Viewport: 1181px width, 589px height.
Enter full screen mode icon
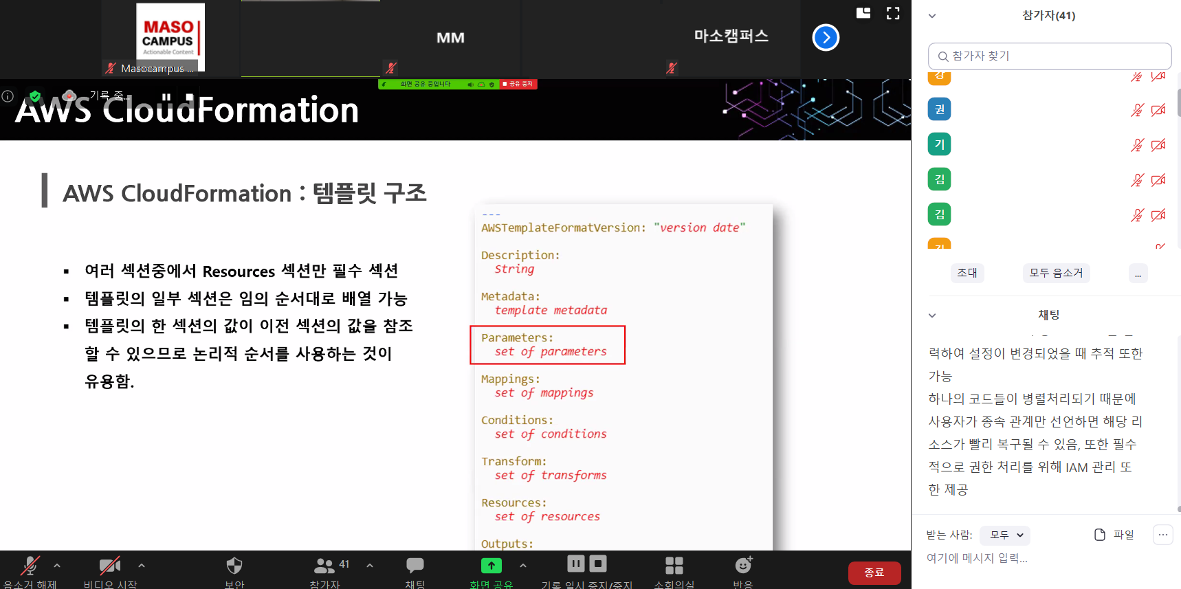893,13
